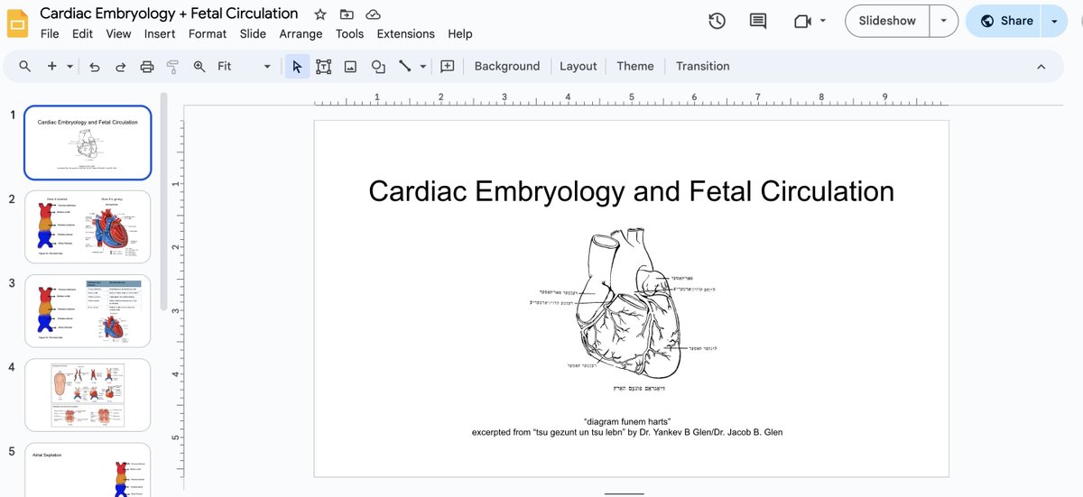Select slide 3 thumbnail in filmstrip
The image size is (1083, 497).
click(88, 310)
